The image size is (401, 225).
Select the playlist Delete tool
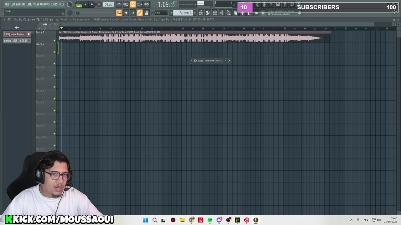pyautogui.click(x=24, y=19)
